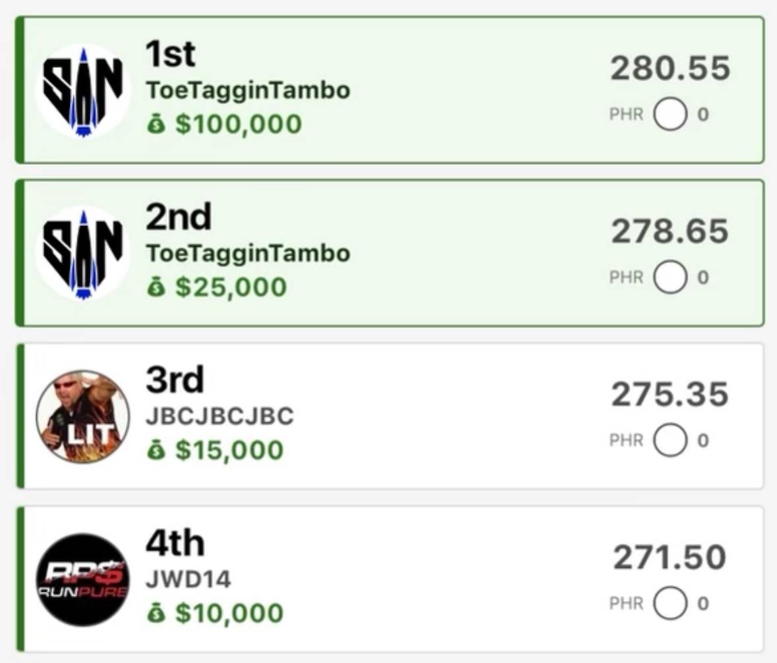The width and height of the screenshot is (777, 663).
Task: Open ToeTagginTambo username in 1st place
Action: tap(248, 91)
